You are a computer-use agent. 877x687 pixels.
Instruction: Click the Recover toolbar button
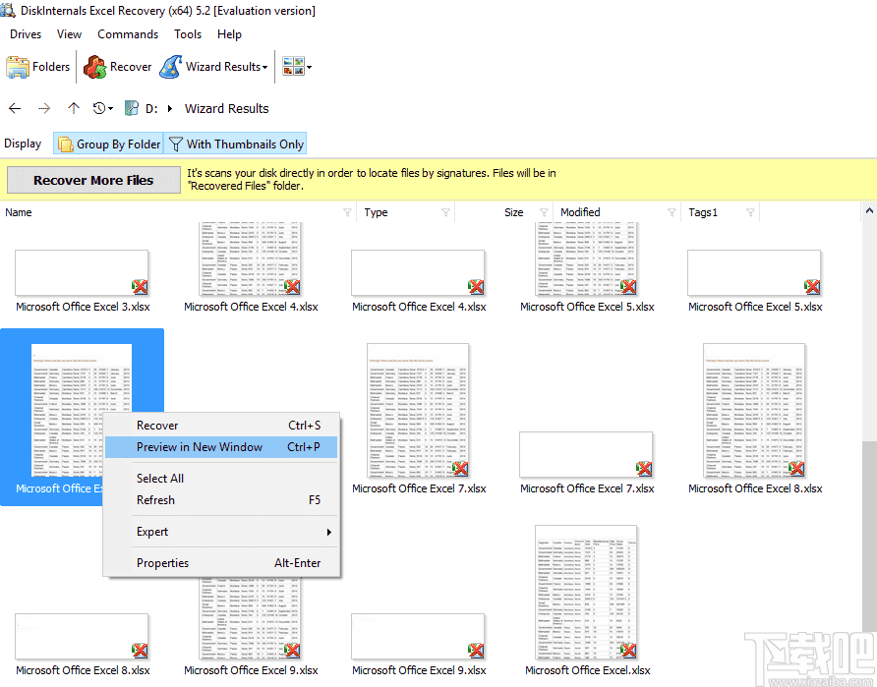coord(117,67)
